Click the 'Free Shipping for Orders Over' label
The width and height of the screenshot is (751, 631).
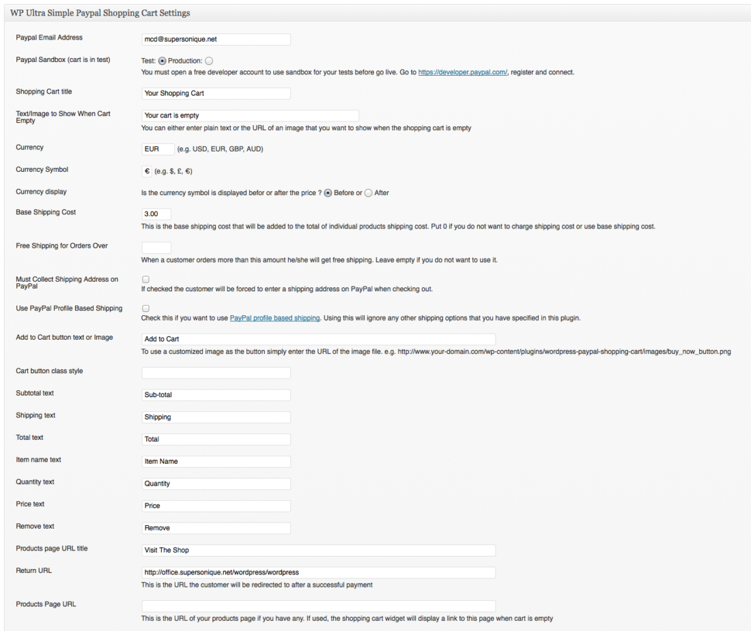(61, 246)
